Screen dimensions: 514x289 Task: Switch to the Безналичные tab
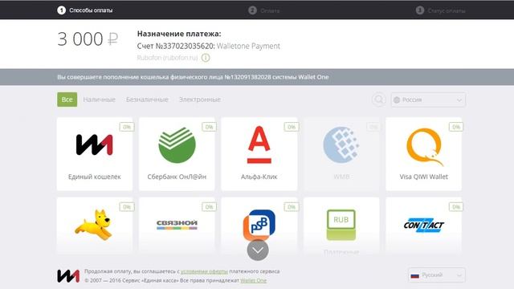[x=147, y=100]
